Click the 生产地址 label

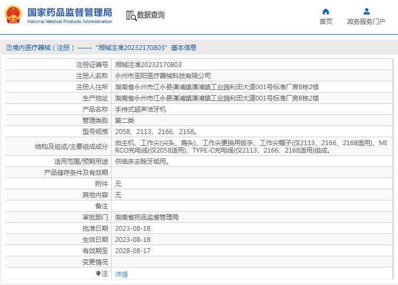point(95,98)
